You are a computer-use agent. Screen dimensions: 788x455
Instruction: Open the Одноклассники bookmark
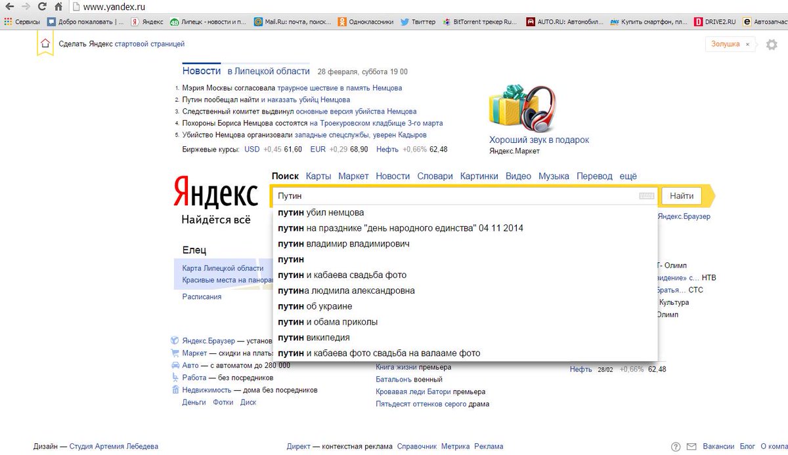coord(366,22)
